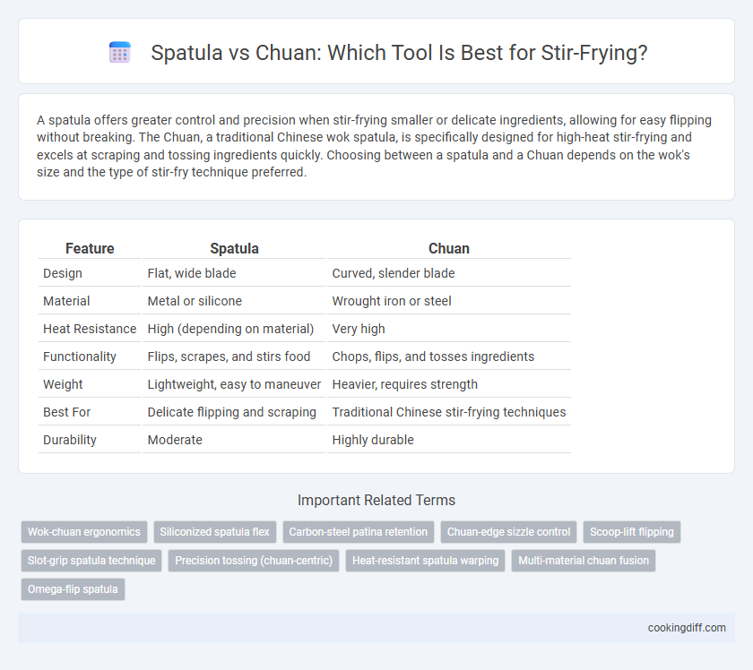Click 'Lightweight, easy to maneuver' cell
Viewport: 753px width, 670px height.
[234, 384]
